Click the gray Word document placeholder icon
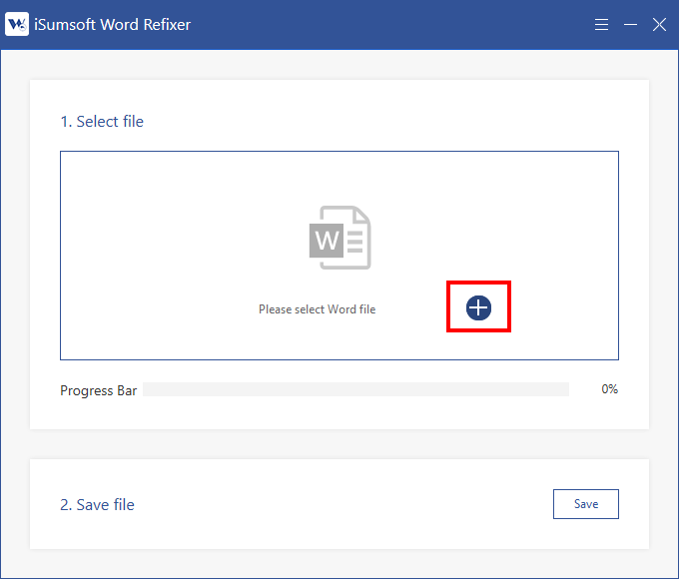 coord(339,238)
